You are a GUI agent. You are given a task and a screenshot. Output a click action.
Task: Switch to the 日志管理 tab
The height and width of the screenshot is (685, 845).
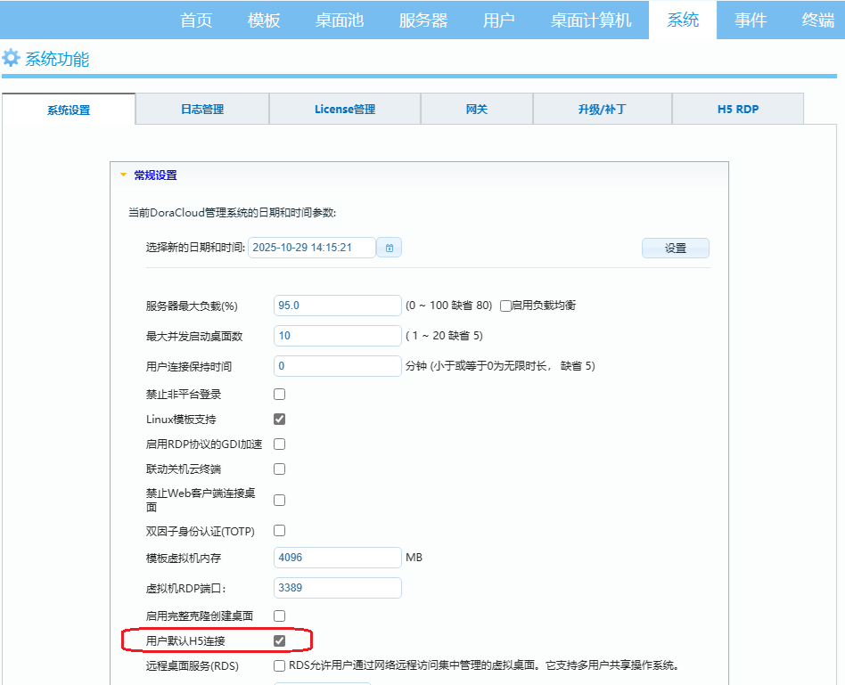tap(201, 108)
